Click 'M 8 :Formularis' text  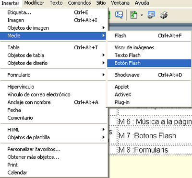pos(144,150)
